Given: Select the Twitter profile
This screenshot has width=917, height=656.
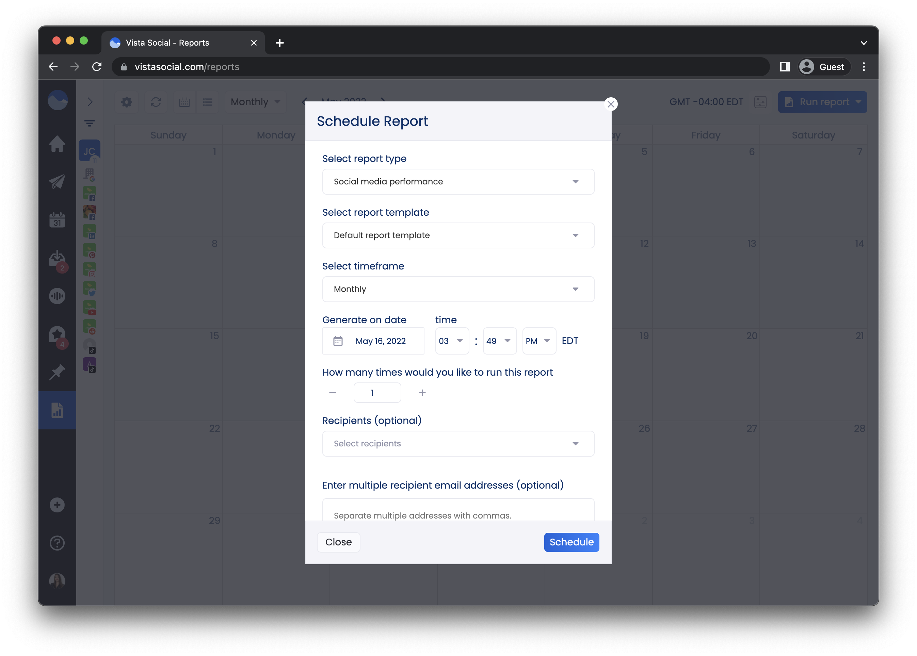Looking at the screenshot, I should coord(89,289).
